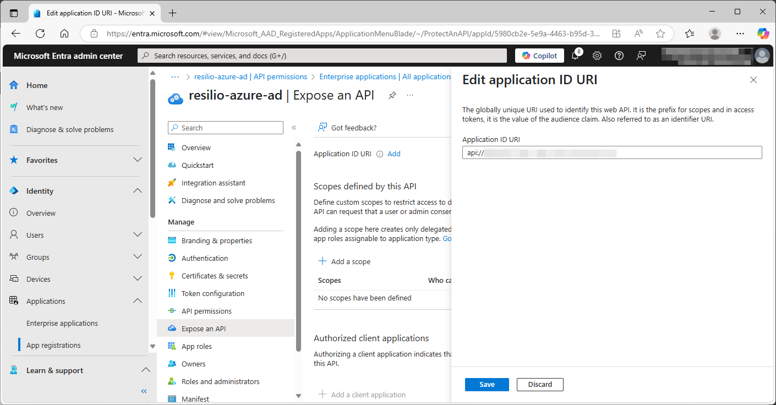Click the help question-mark icon
The width and height of the screenshot is (776, 405).
tap(619, 55)
